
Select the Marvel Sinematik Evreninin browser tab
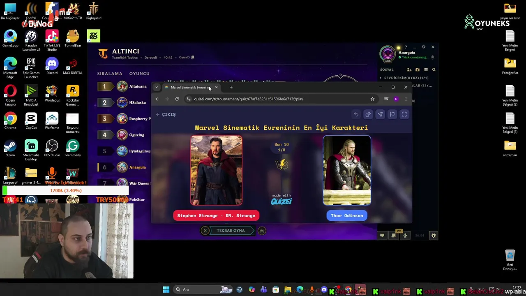coord(189,87)
